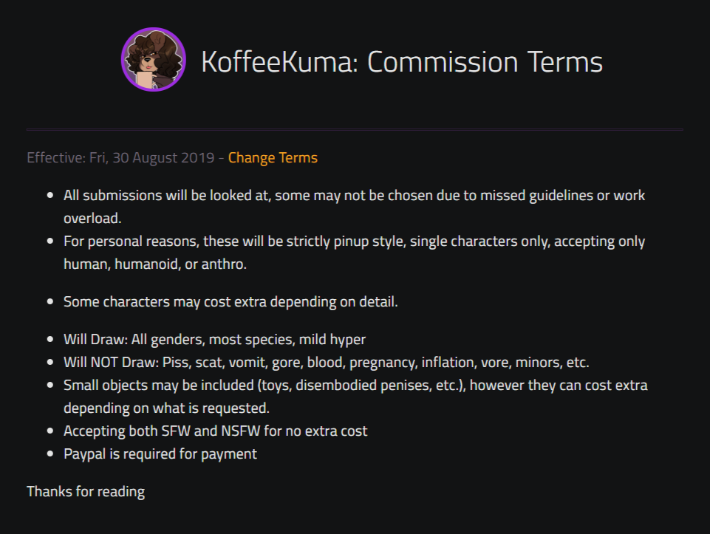Click the "Accepting both SFW and NSFW" line

coord(215,431)
